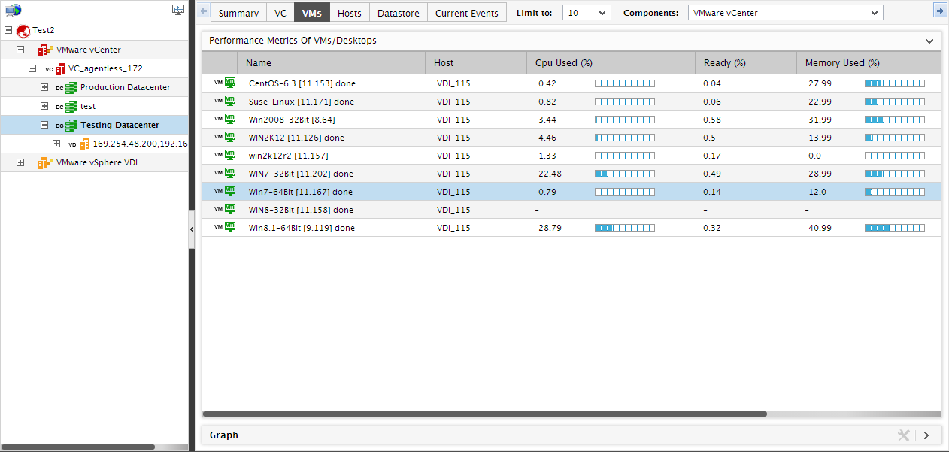
Task: Sort by the Name column header
Action: coord(331,63)
